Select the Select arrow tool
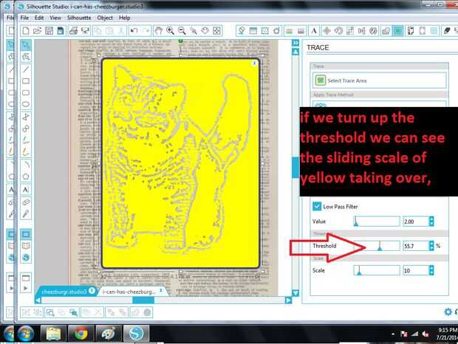 click(26, 45)
